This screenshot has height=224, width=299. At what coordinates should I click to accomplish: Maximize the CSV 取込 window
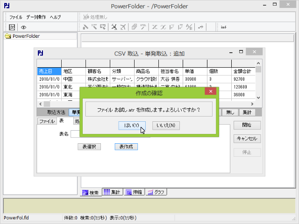[x=241, y=52]
